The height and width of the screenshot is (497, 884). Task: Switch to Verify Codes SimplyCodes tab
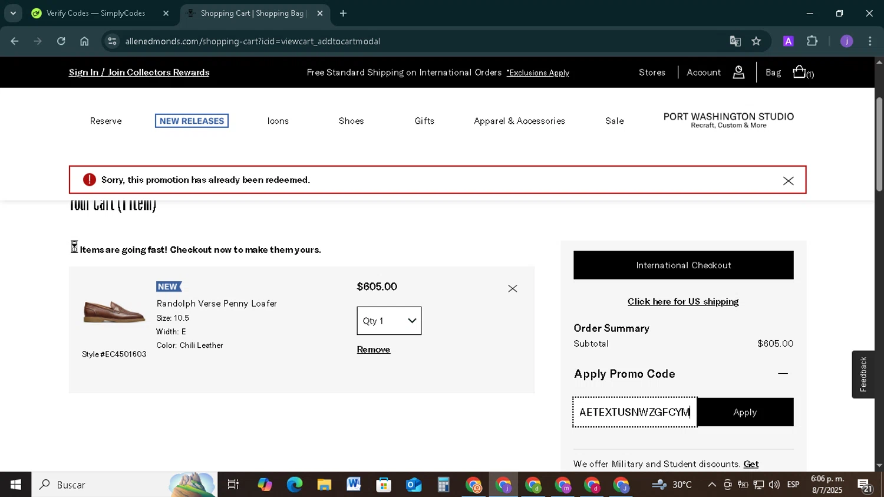[95, 13]
